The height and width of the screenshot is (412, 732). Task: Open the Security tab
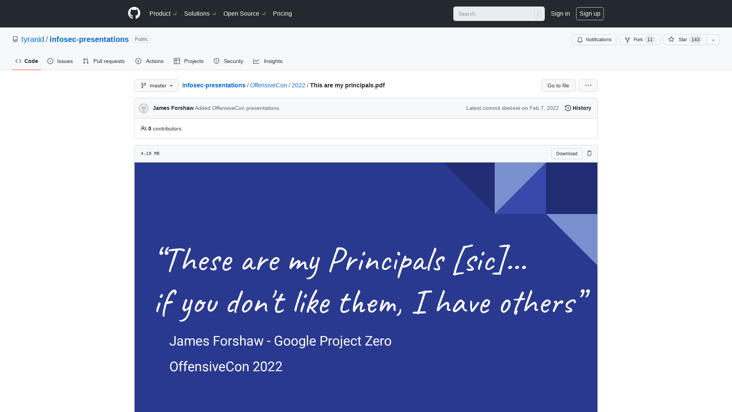point(228,61)
